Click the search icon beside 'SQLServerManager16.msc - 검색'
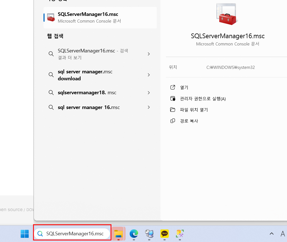 (51, 54)
